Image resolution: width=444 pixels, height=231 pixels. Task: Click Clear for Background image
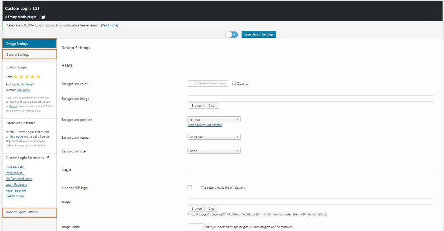point(212,106)
